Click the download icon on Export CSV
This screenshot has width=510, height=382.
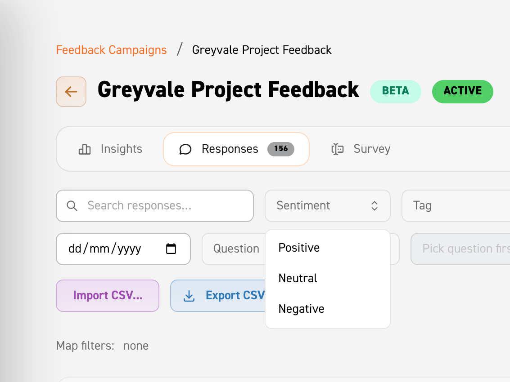click(189, 296)
